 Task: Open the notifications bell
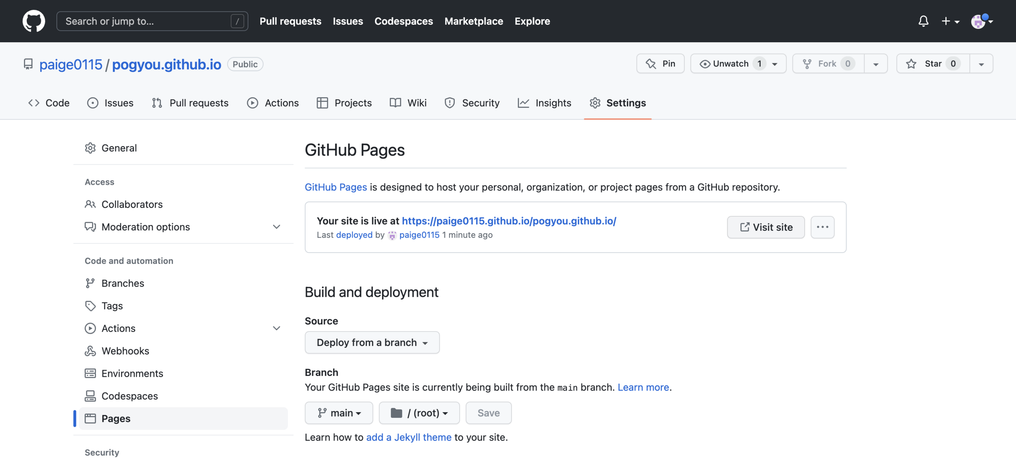point(923,21)
